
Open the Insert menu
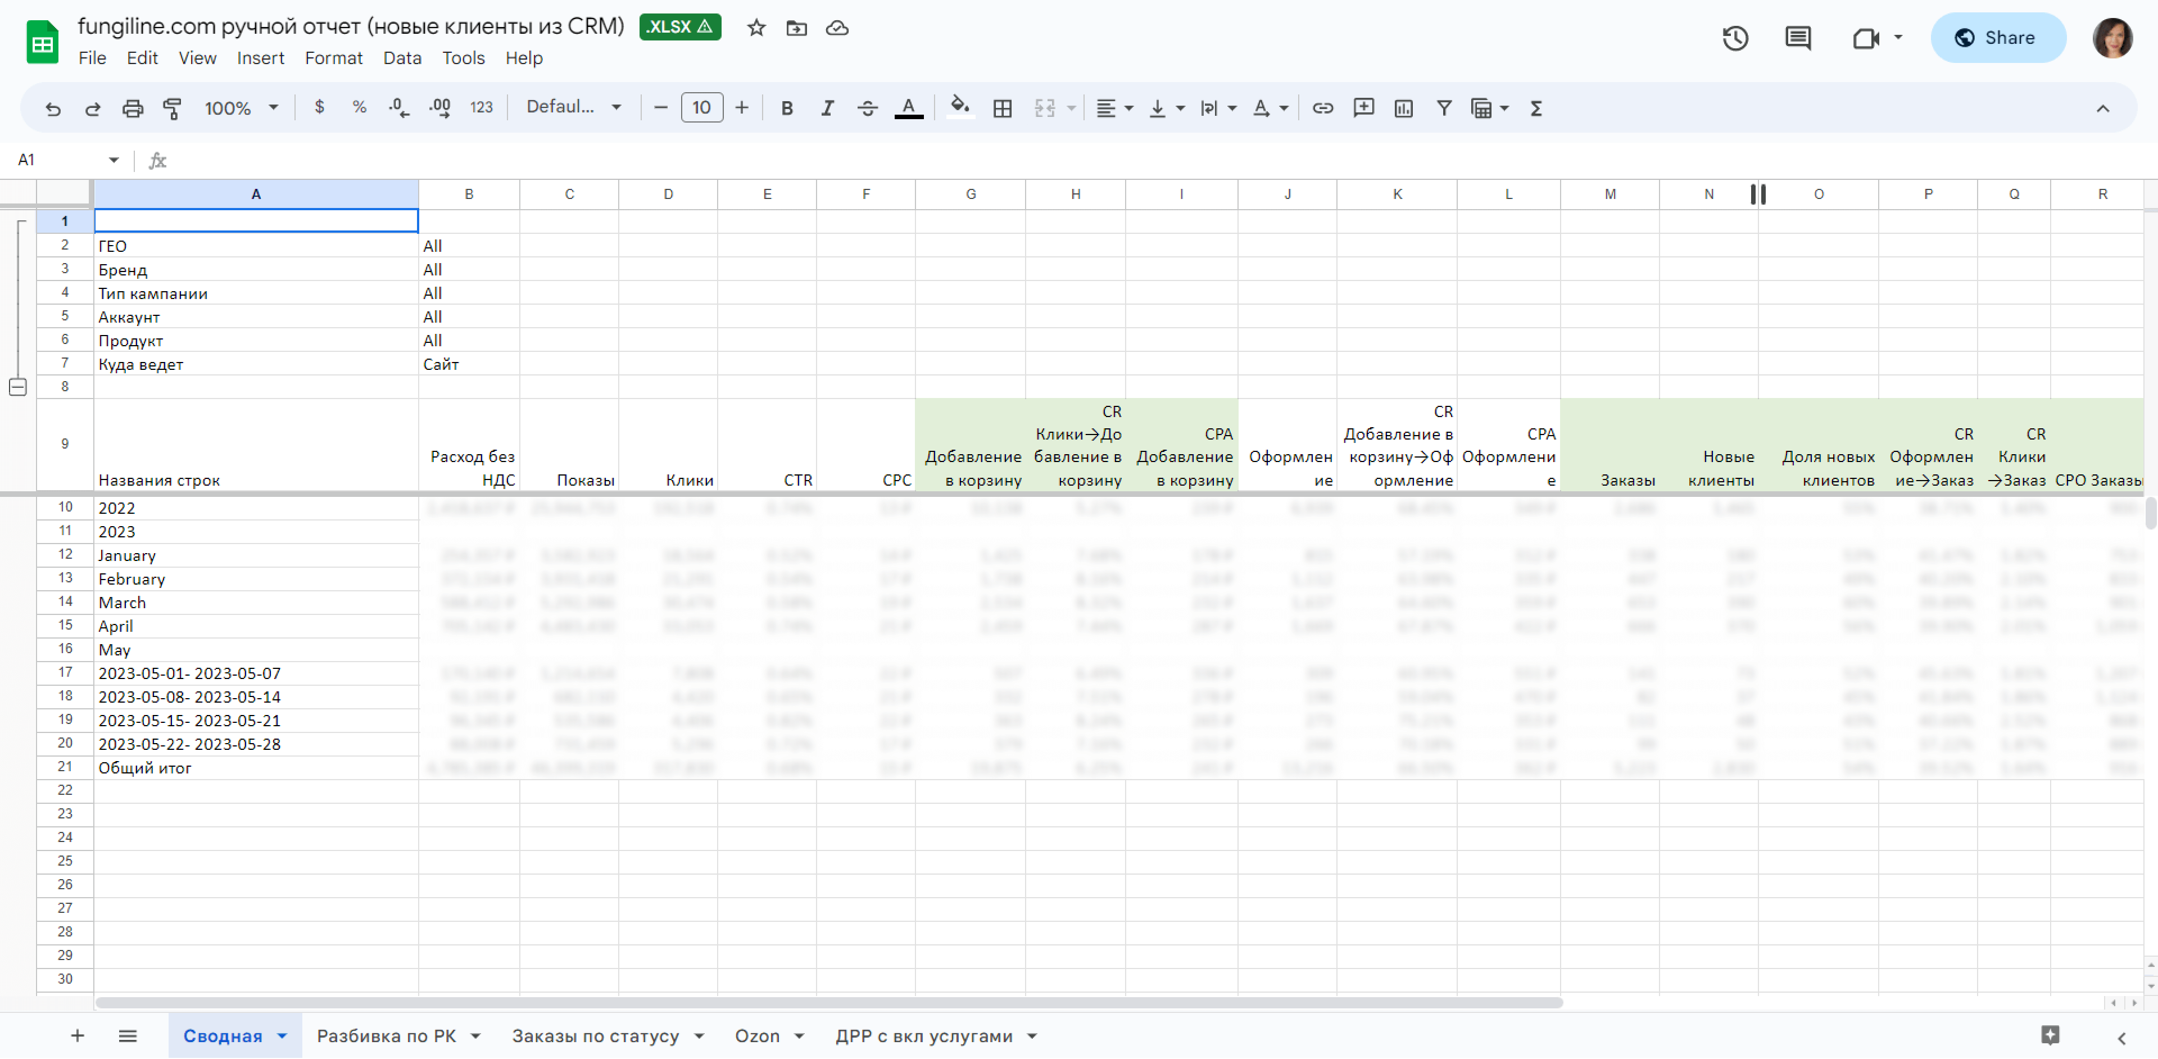pyautogui.click(x=261, y=58)
